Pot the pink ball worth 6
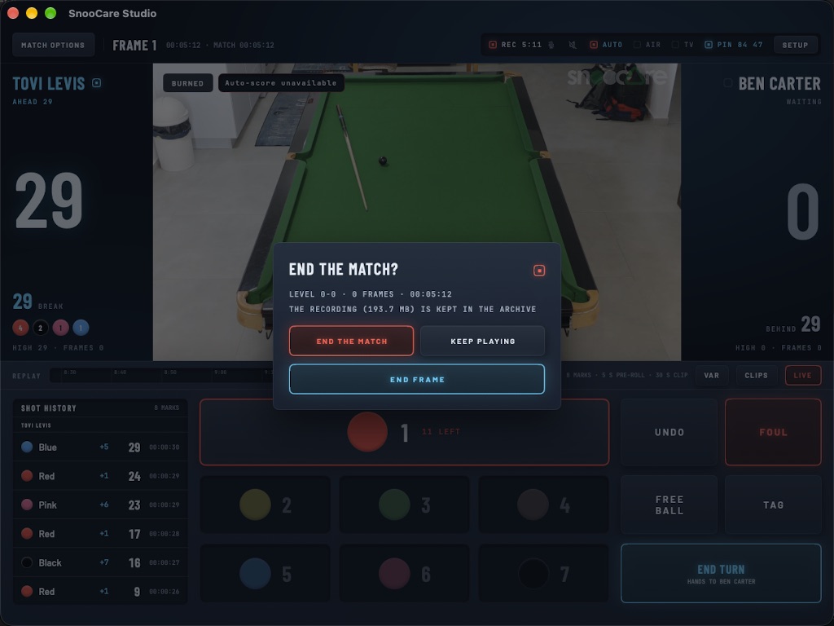 tap(404, 573)
